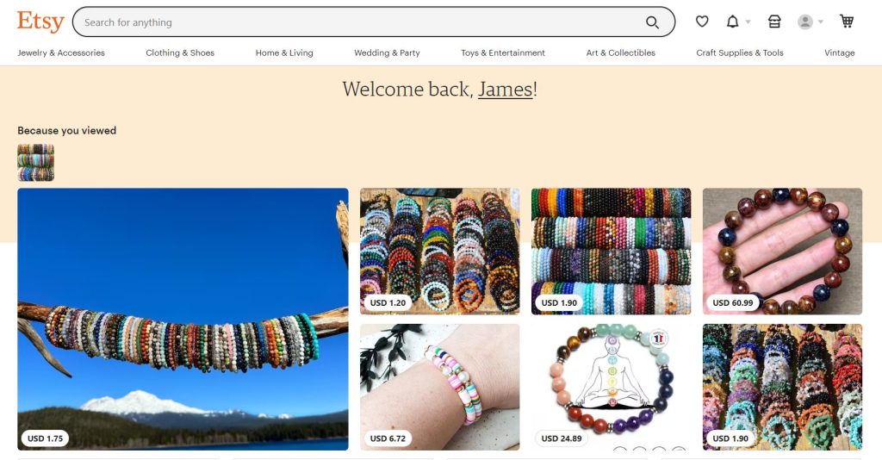Open the notifications bell icon

[732, 22]
